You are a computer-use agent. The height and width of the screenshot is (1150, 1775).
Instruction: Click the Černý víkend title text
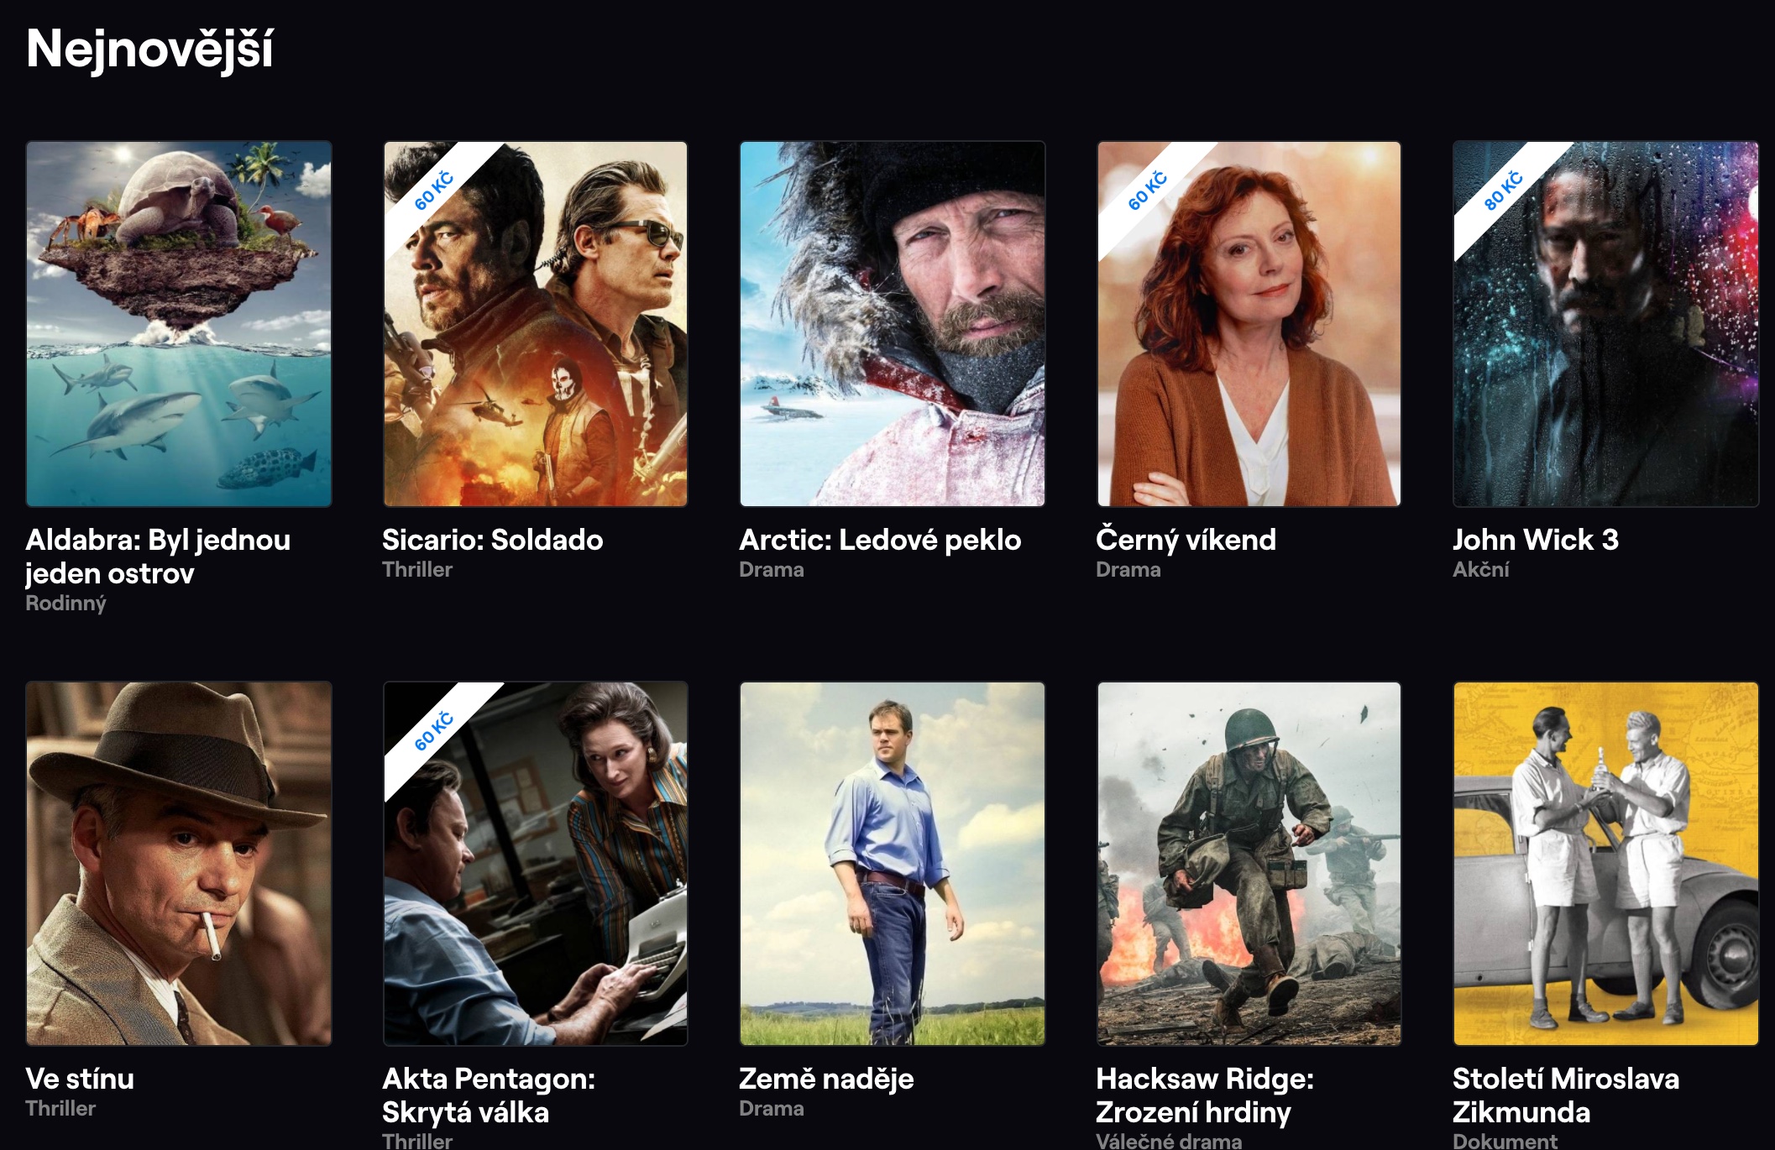1186,540
